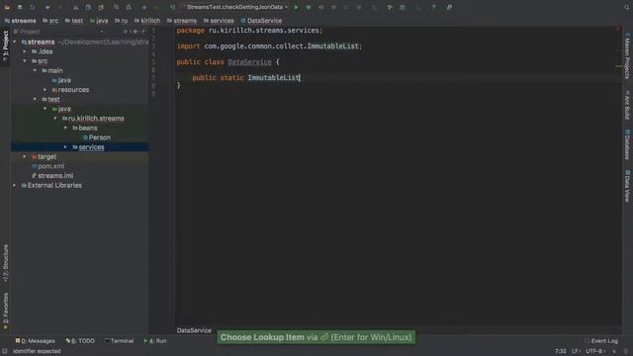Click the Undo toolbar icon
The width and height of the screenshot is (633, 356).
47,7
